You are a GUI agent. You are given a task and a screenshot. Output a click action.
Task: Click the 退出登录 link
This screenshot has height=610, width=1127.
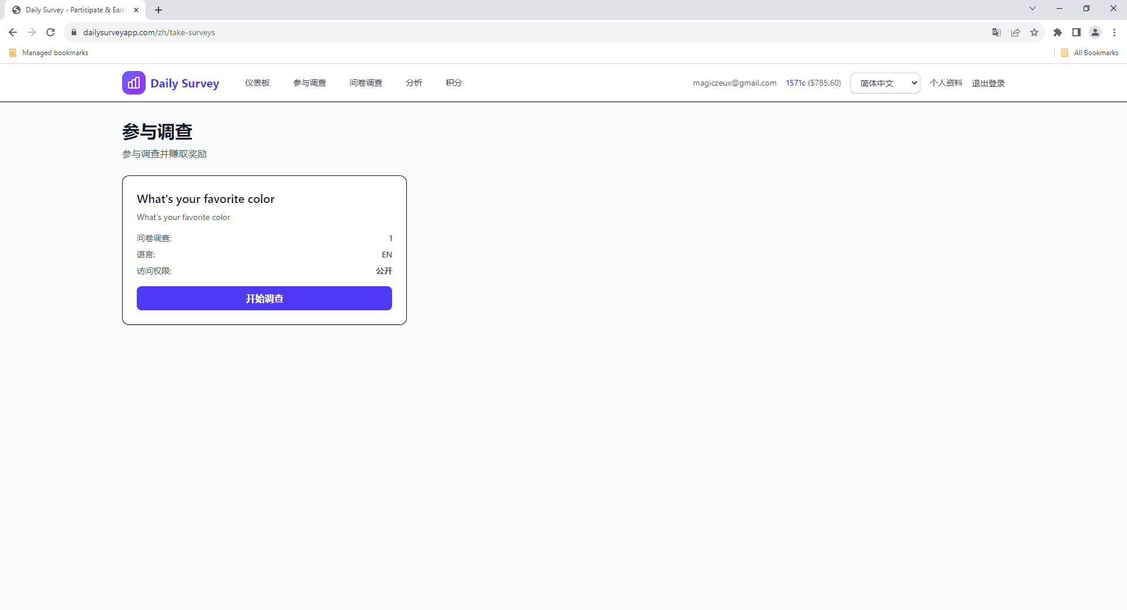pos(988,83)
